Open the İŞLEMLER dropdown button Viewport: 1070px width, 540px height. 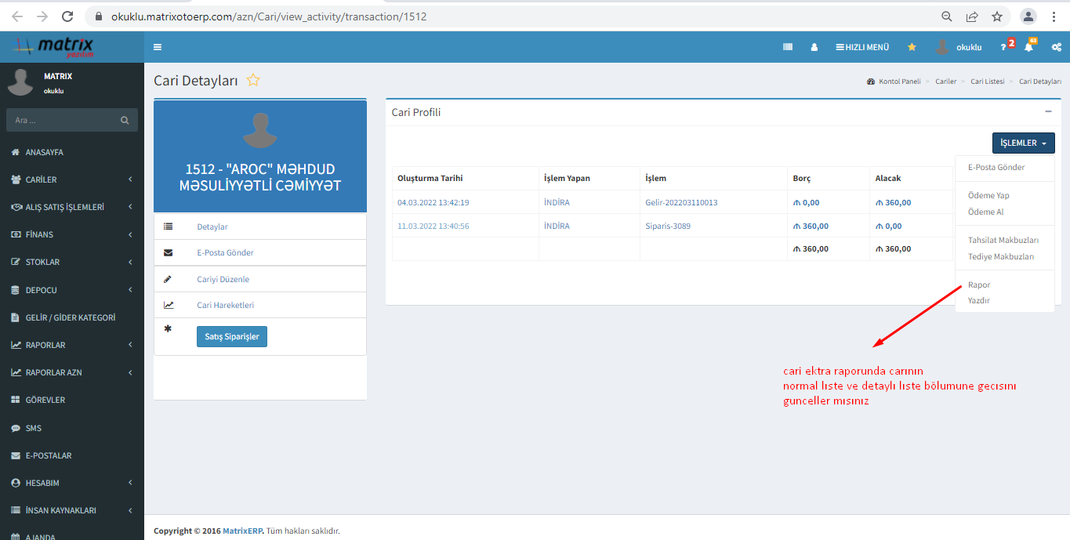[1023, 143]
